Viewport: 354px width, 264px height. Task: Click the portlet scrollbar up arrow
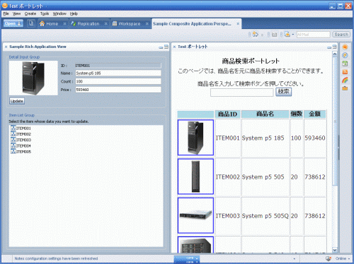(x=335, y=54)
